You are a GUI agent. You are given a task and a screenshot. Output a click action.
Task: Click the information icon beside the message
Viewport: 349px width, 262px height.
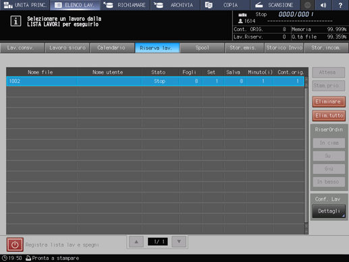pos(16,21)
